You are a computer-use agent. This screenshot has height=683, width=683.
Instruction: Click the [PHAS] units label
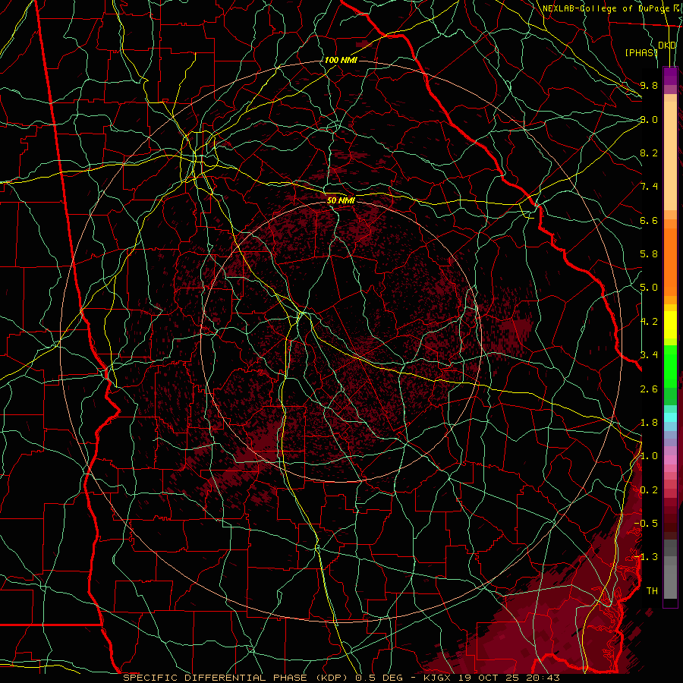point(641,52)
